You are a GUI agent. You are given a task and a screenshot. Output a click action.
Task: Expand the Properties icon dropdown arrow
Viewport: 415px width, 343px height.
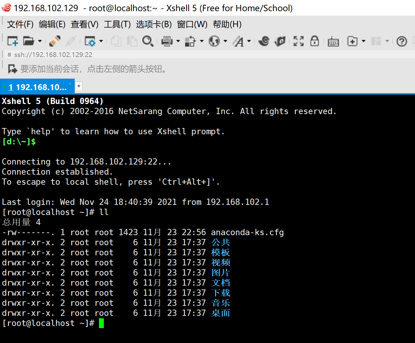[101, 41]
